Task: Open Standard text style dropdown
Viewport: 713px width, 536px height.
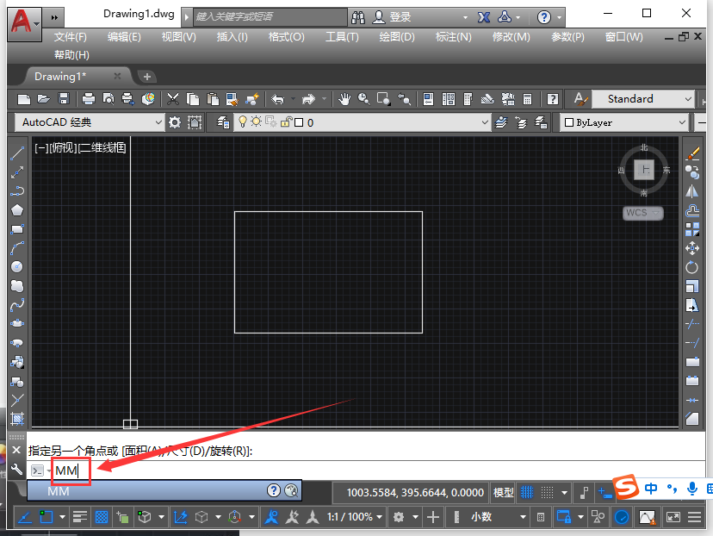Action: pos(642,99)
